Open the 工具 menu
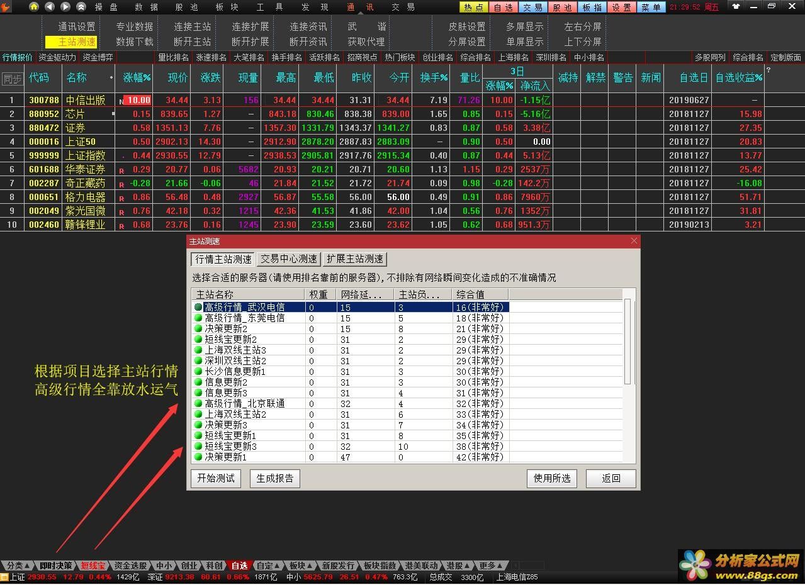This screenshot has height=585, width=805. pos(269,7)
